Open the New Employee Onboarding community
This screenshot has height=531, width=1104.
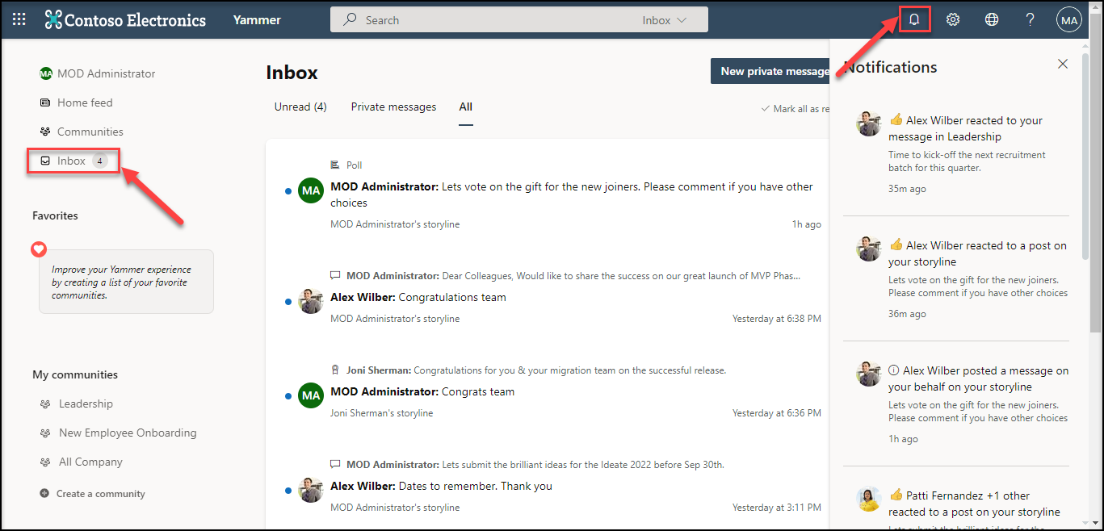(128, 433)
